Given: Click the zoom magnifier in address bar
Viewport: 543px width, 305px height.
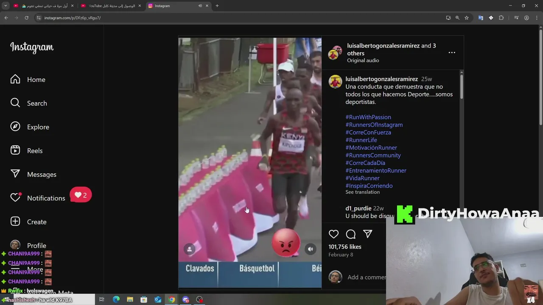Looking at the screenshot, I should [457, 18].
